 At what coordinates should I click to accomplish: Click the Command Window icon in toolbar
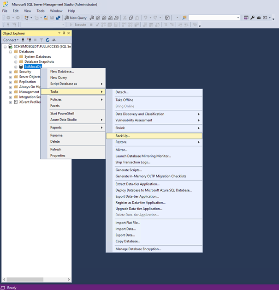point(265,18)
